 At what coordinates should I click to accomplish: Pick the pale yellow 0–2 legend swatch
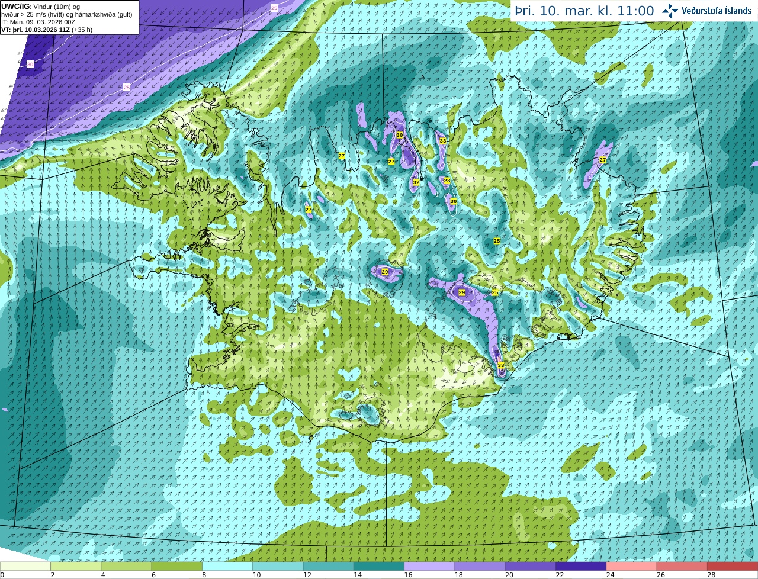[x=25, y=567]
